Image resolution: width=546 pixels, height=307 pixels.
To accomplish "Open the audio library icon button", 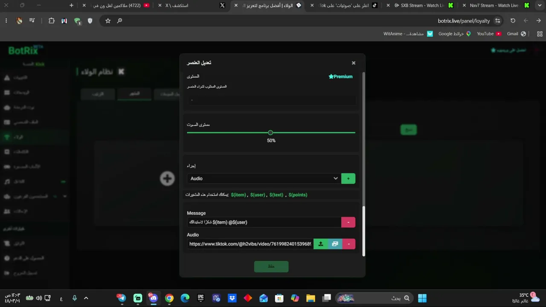I will [x=335, y=244].
